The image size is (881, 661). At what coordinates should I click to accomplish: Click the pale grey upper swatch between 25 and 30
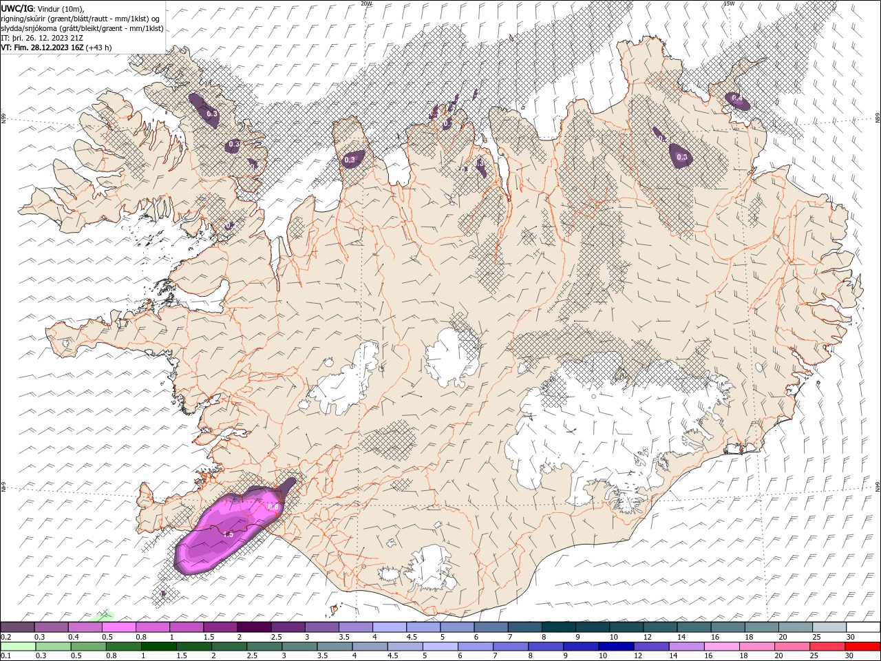tap(829, 627)
